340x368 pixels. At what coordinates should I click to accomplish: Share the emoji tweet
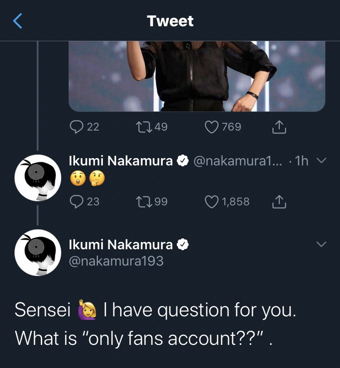point(279,201)
